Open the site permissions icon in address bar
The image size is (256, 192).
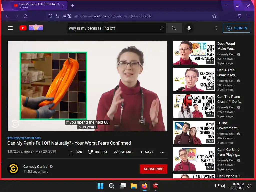pos(64,16)
